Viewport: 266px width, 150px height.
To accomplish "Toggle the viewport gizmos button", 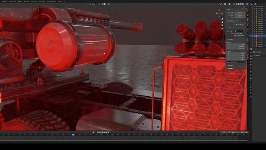I will coord(225,4).
